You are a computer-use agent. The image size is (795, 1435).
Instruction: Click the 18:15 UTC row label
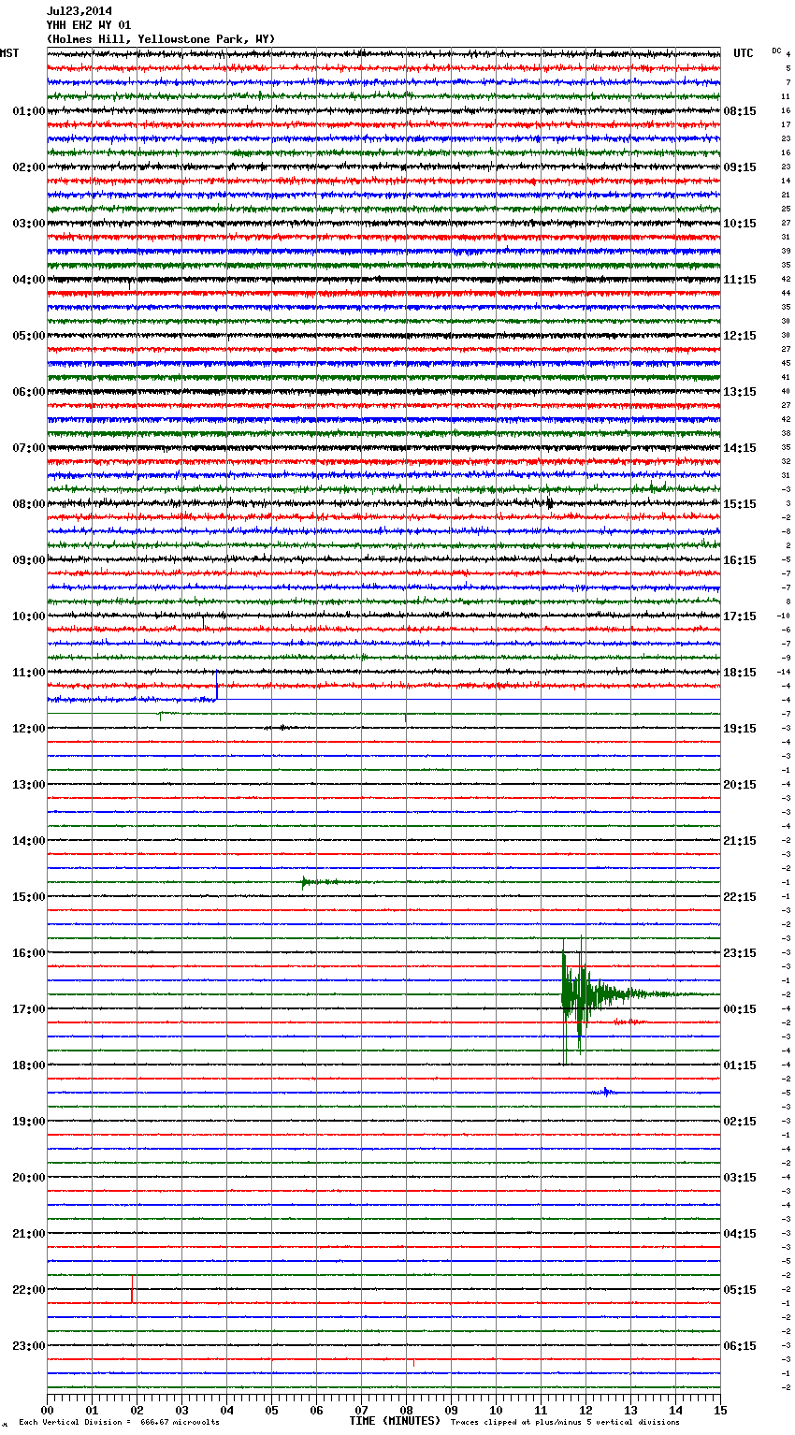pyautogui.click(x=740, y=673)
